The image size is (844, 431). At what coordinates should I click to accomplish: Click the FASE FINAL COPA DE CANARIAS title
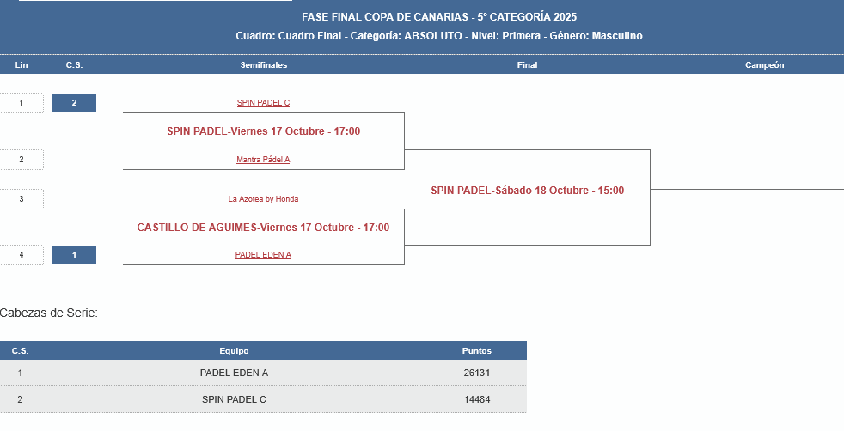[438, 17]
